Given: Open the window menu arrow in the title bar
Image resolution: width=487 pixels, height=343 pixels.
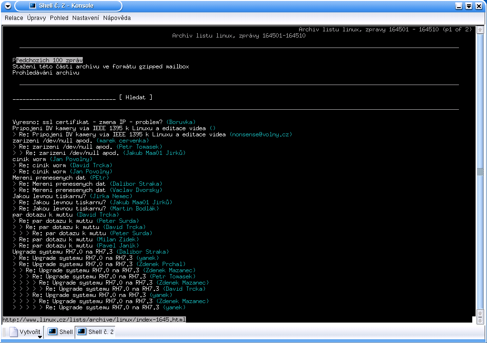Looking at the screenshot, I should (x=8, y=6).
